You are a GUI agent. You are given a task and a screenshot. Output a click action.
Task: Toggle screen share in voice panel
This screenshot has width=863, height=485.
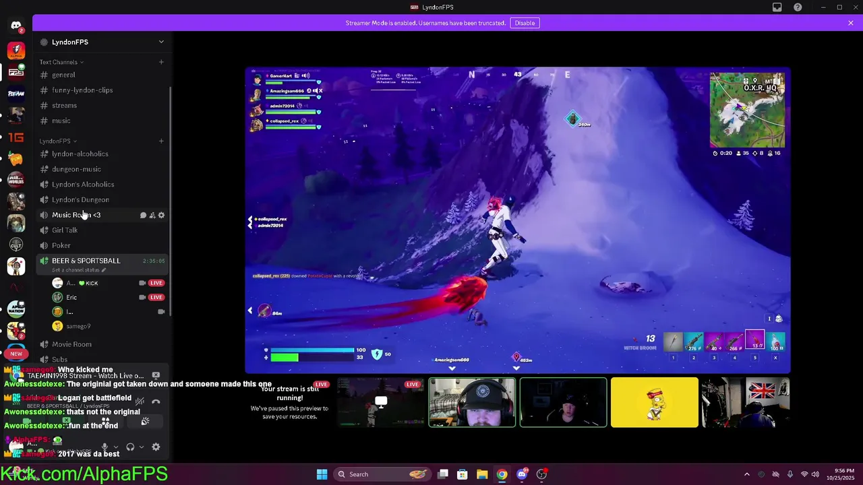point(65,422)
